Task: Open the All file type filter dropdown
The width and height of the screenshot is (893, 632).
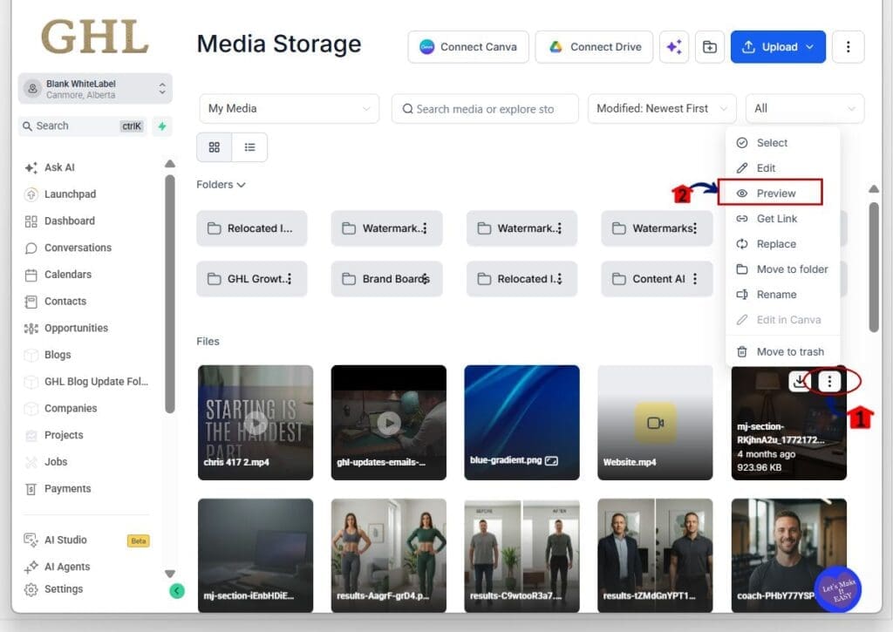Action: tap(805, 109)
